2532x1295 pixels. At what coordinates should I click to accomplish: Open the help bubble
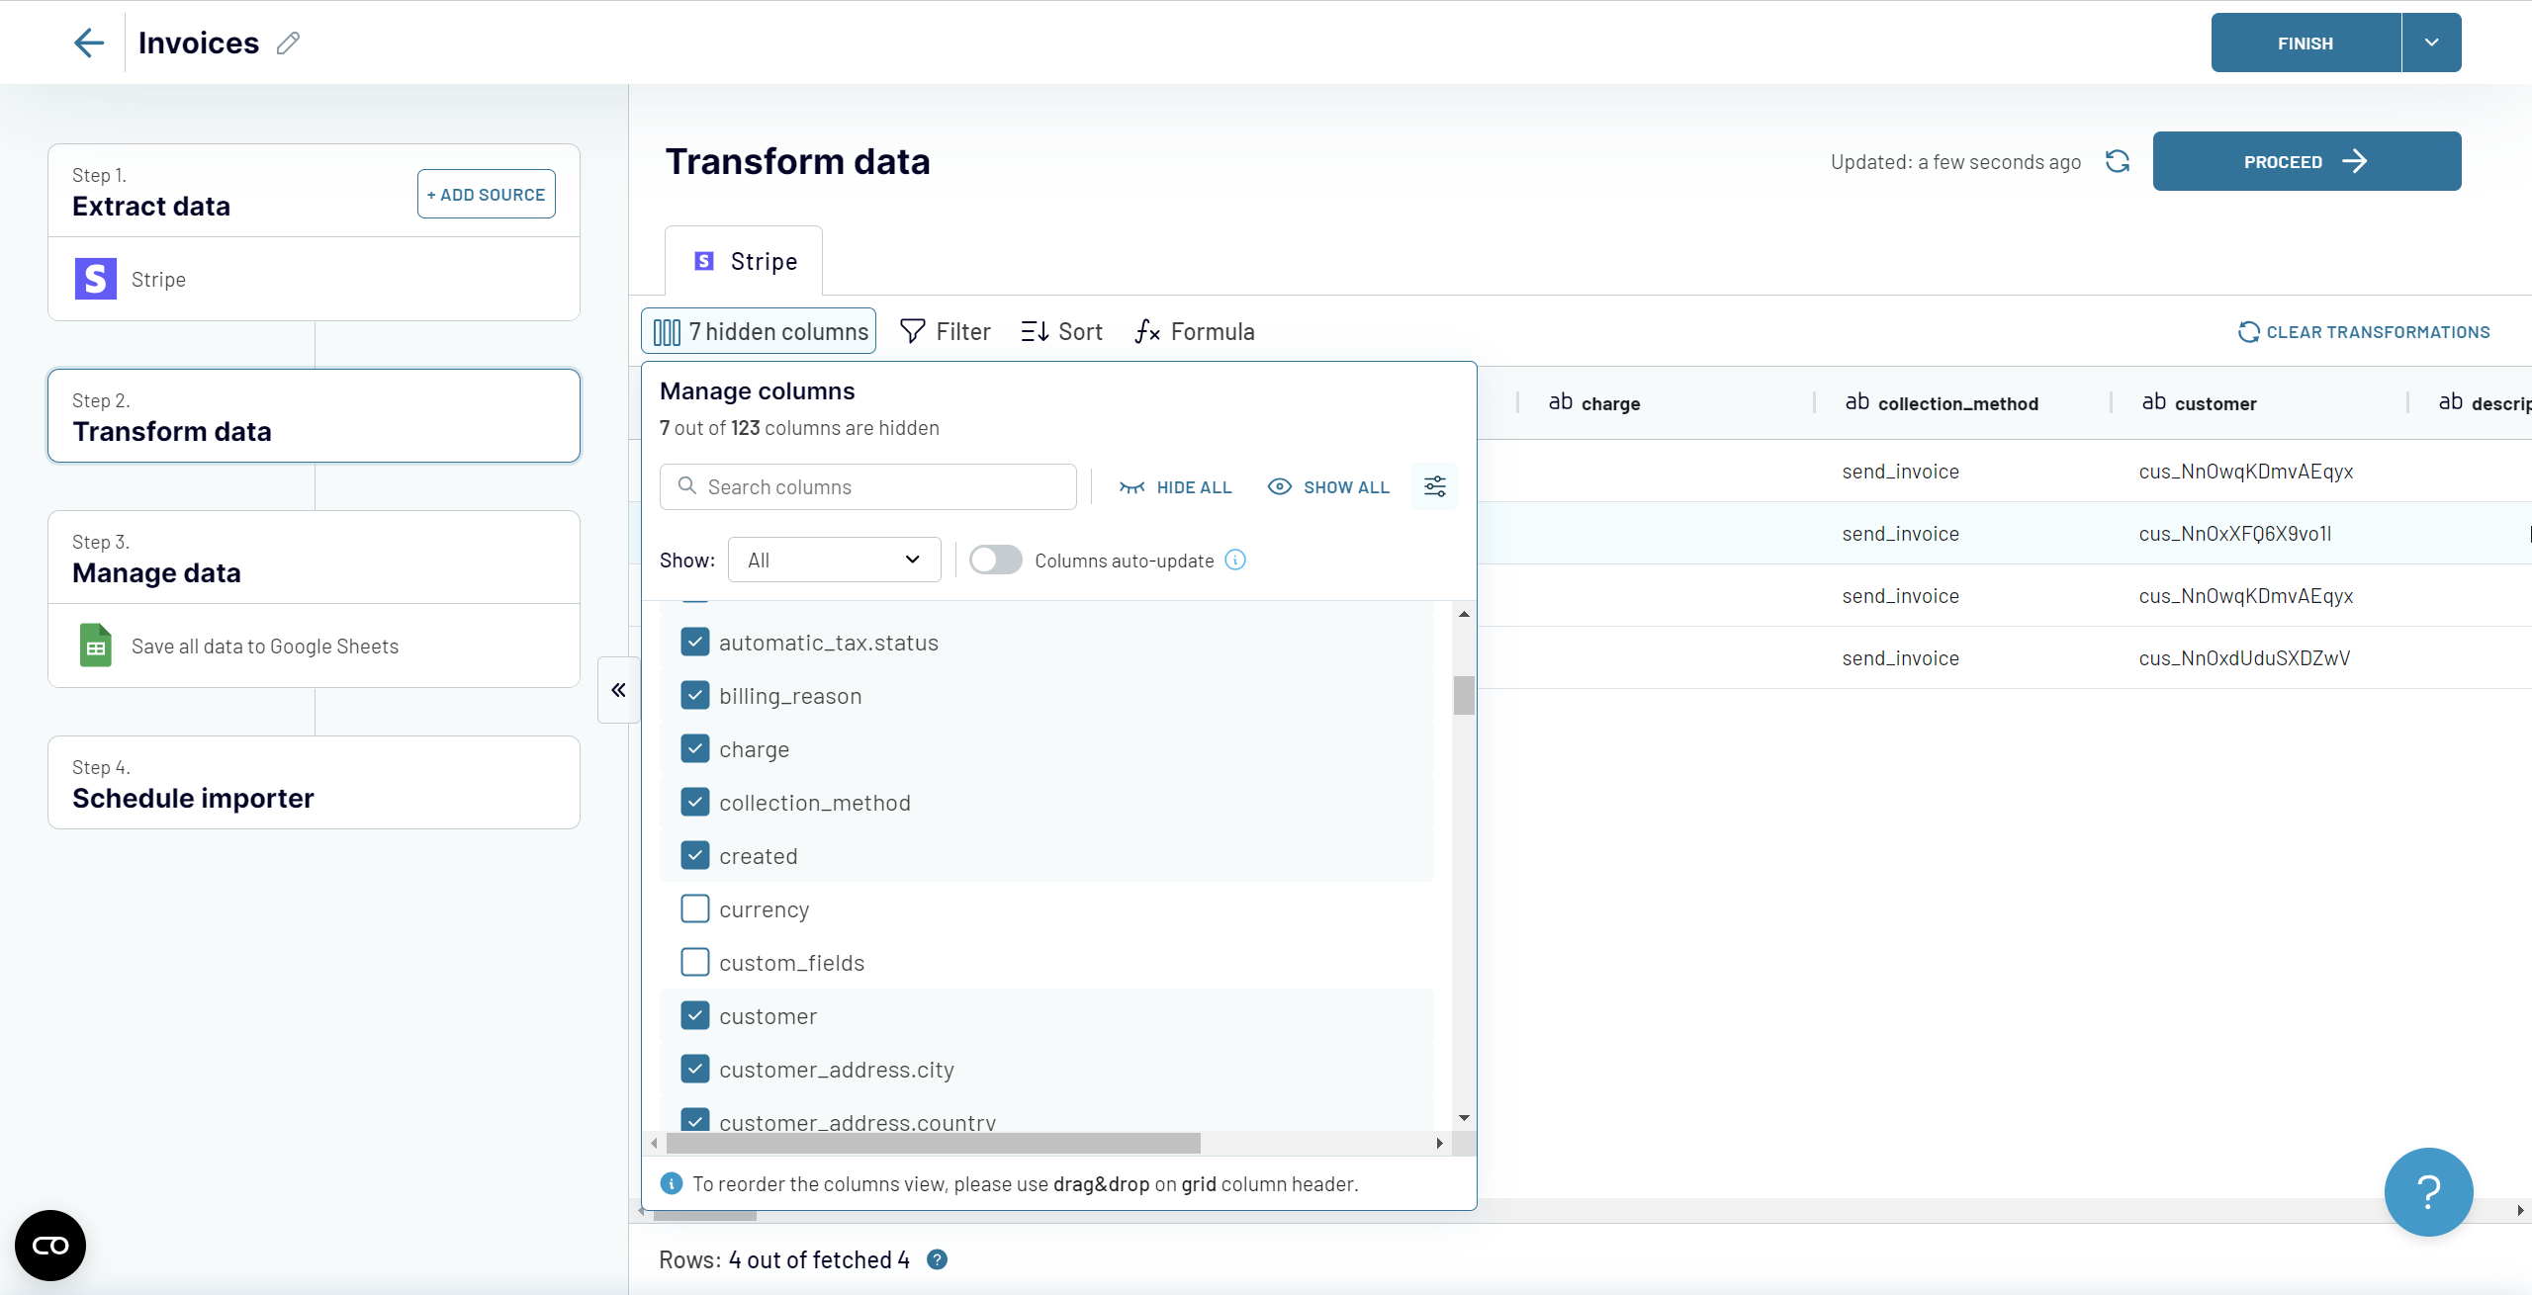(2429, 1192)
